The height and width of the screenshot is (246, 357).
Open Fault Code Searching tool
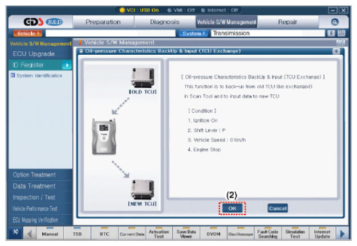click(x=267, y=233)
